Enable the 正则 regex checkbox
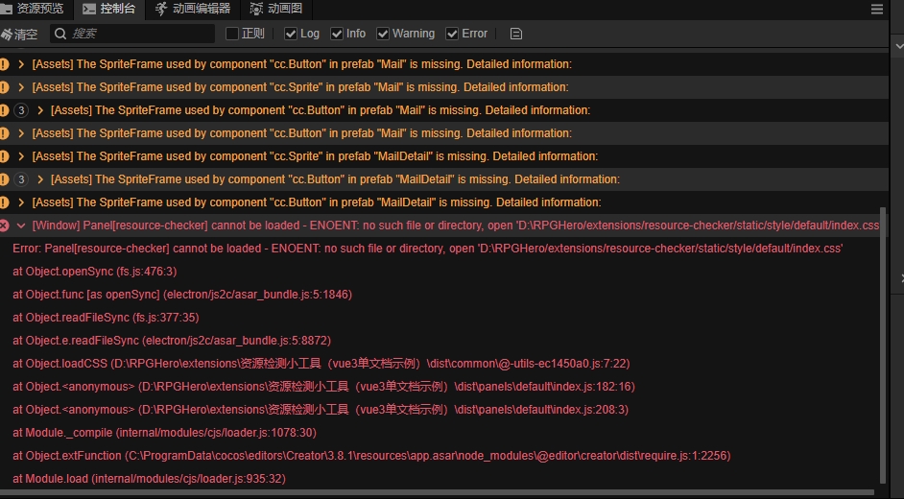This screenshot has height=499, width=904. coord(232,34)
